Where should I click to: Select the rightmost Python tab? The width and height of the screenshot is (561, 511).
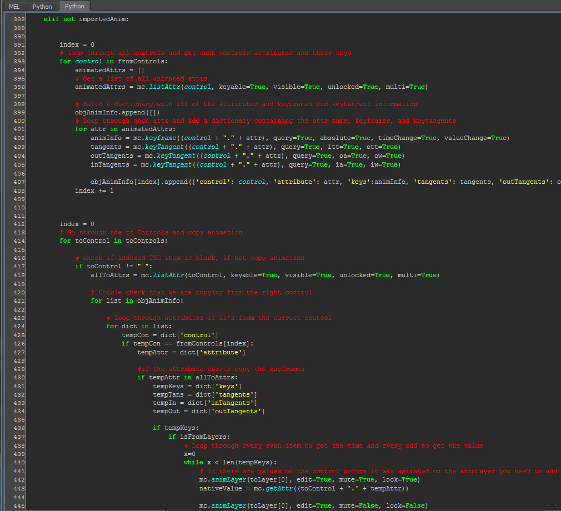pyautogui.click(x=74, y=7)
